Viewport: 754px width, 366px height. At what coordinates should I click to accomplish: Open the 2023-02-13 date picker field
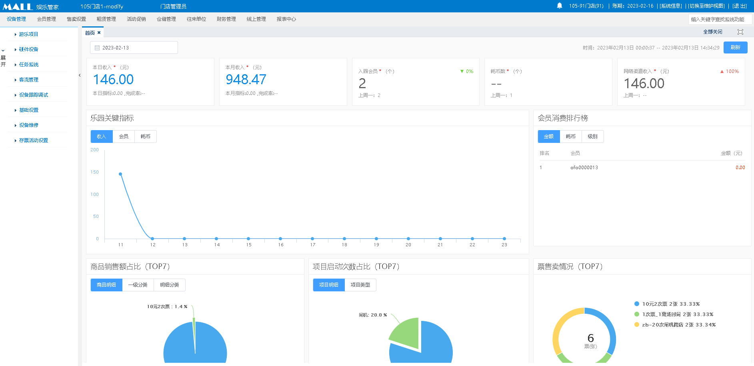(134, 47)
